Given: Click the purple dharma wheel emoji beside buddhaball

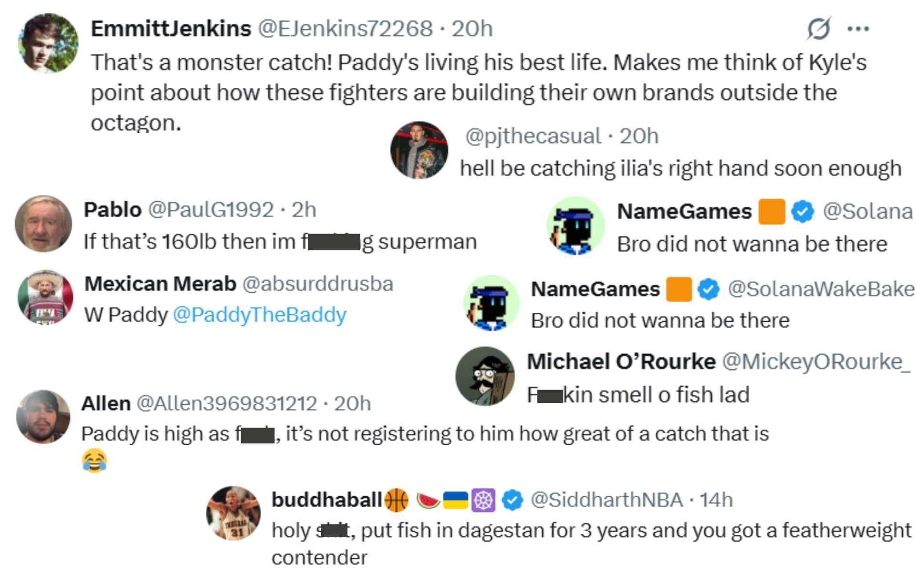Looking at the screenshot, I should pos(483,500).
